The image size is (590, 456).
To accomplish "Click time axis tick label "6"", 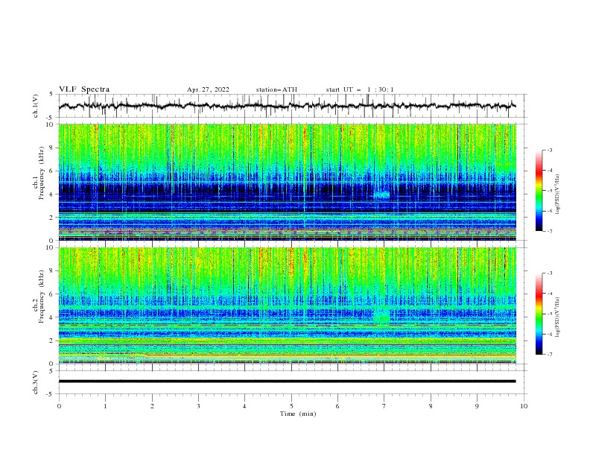I will pos(337,406).
